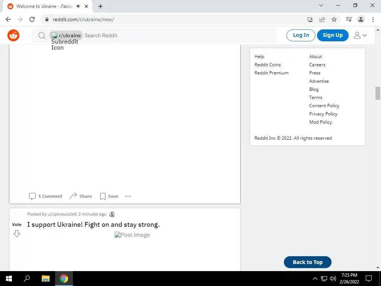Open the About link
Viewport: 381px width, 286px height.
coord(316,57)
